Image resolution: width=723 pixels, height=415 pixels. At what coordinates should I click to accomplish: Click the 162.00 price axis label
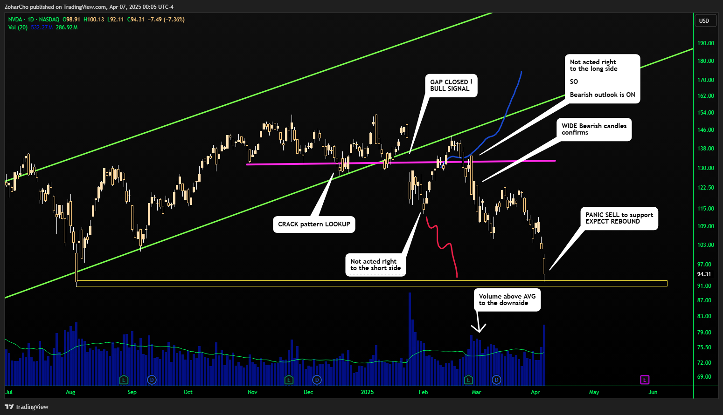coord(706,96)
